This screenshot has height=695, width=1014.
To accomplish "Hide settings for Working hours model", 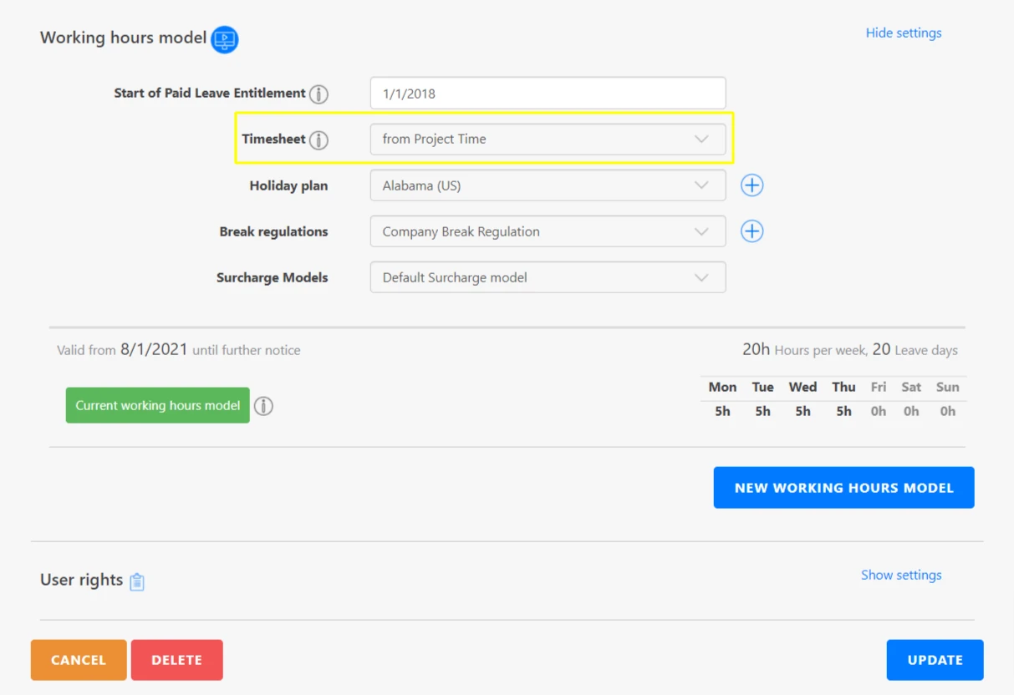I will click(x=903, y=33).
